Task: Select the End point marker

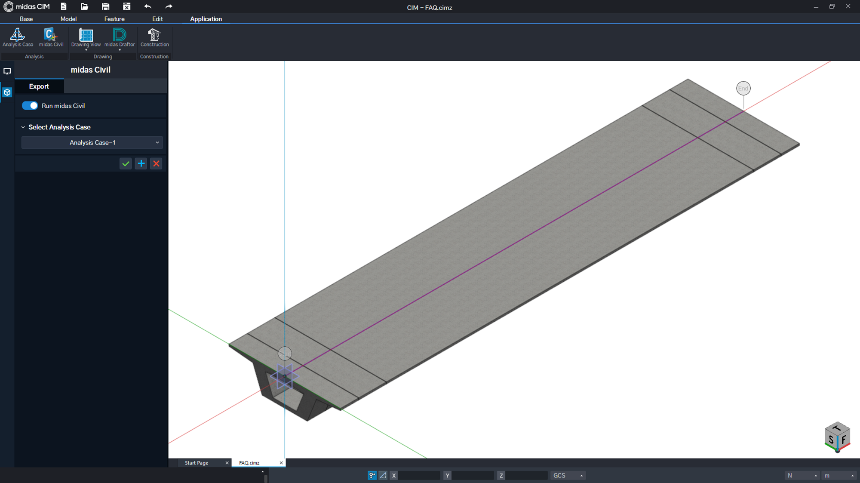Action: tap(743, 89)
